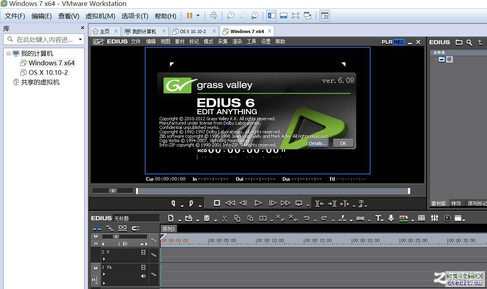Type in the library search field
The height and width of the screenshot is (289, 487).
click(44, 39)
